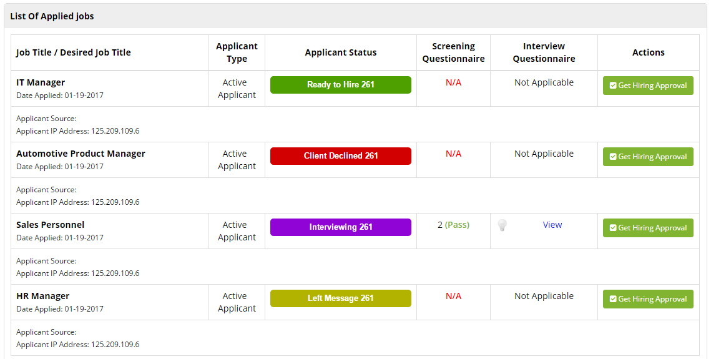
Task: Click the Interview Questionnaire column header
Action: coord(544,52)
